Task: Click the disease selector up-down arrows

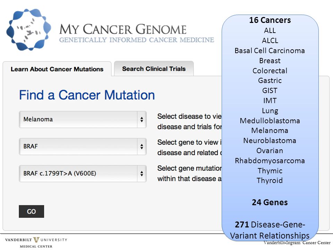Action: (x=142, y=119)
